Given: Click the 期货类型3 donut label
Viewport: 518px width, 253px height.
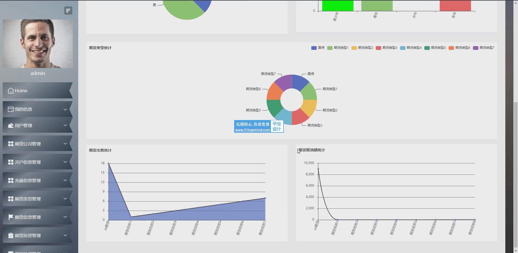Looking at the screenshot, I should coord(315,125).
